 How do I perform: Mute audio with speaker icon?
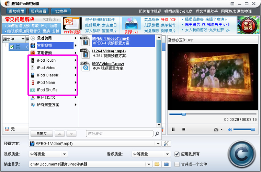tap(230, 130)
